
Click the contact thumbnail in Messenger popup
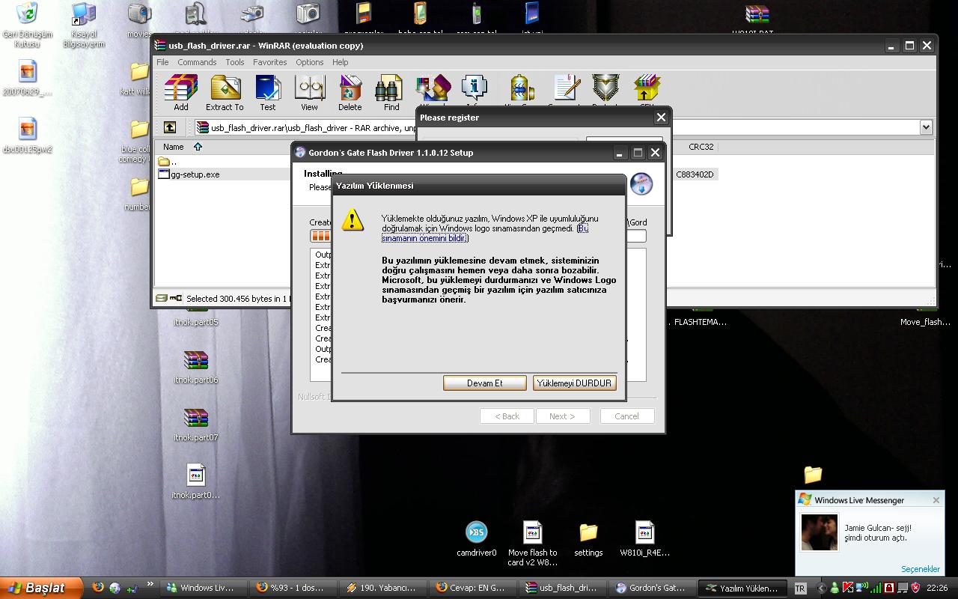pos(820,532)
